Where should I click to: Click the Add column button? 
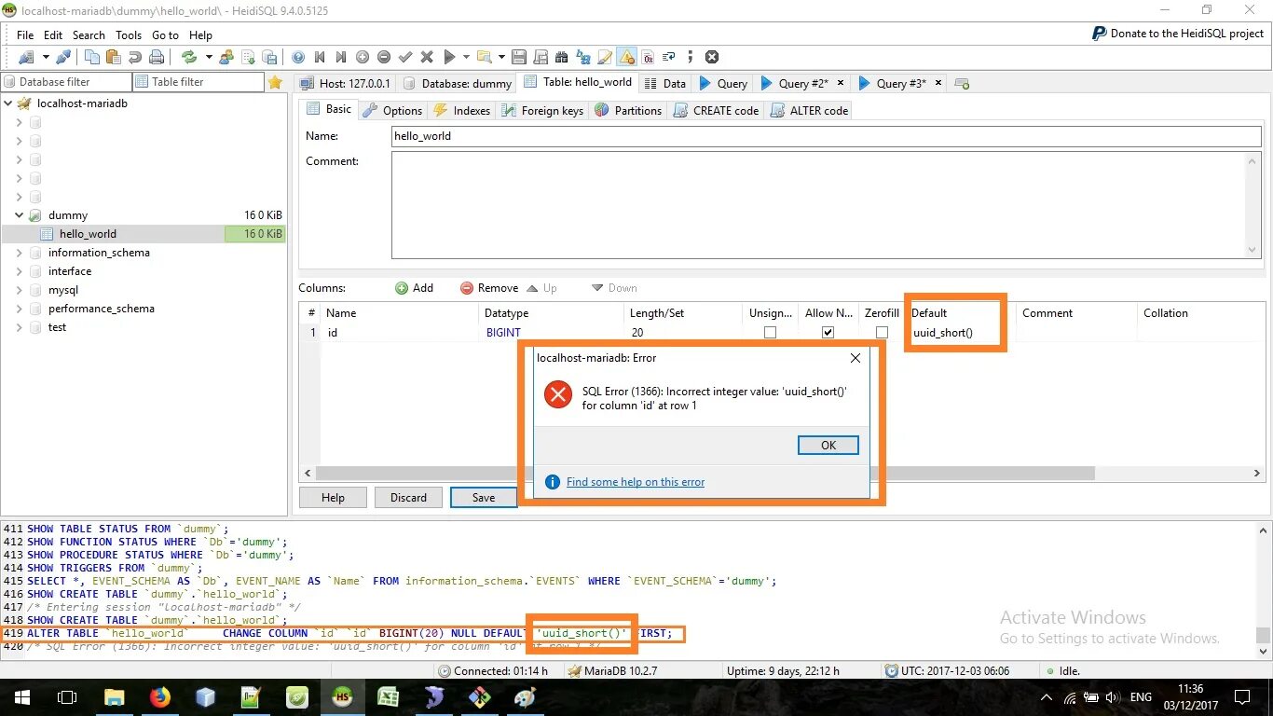(x=414, y=288)
